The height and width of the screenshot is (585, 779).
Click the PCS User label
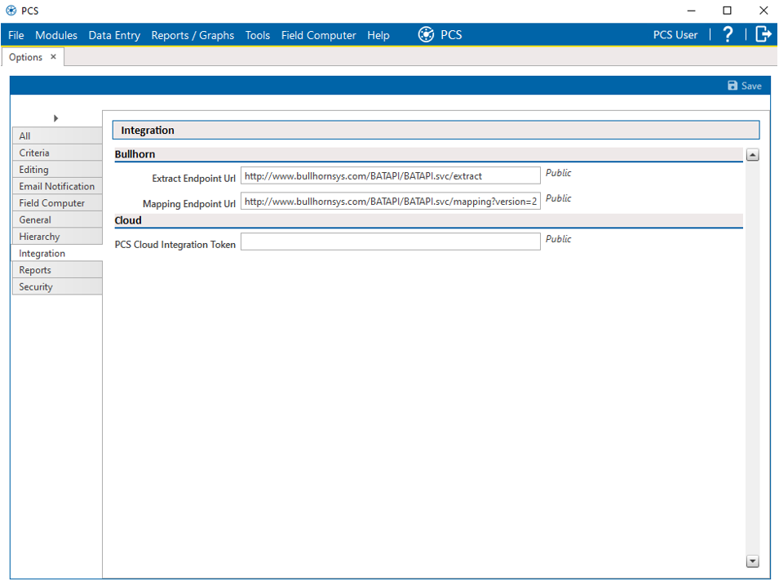pyautogui.click(x=675, y=35)
